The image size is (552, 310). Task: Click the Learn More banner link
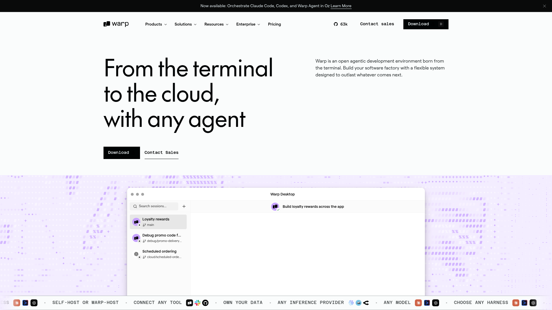click(x=341, y=6)
